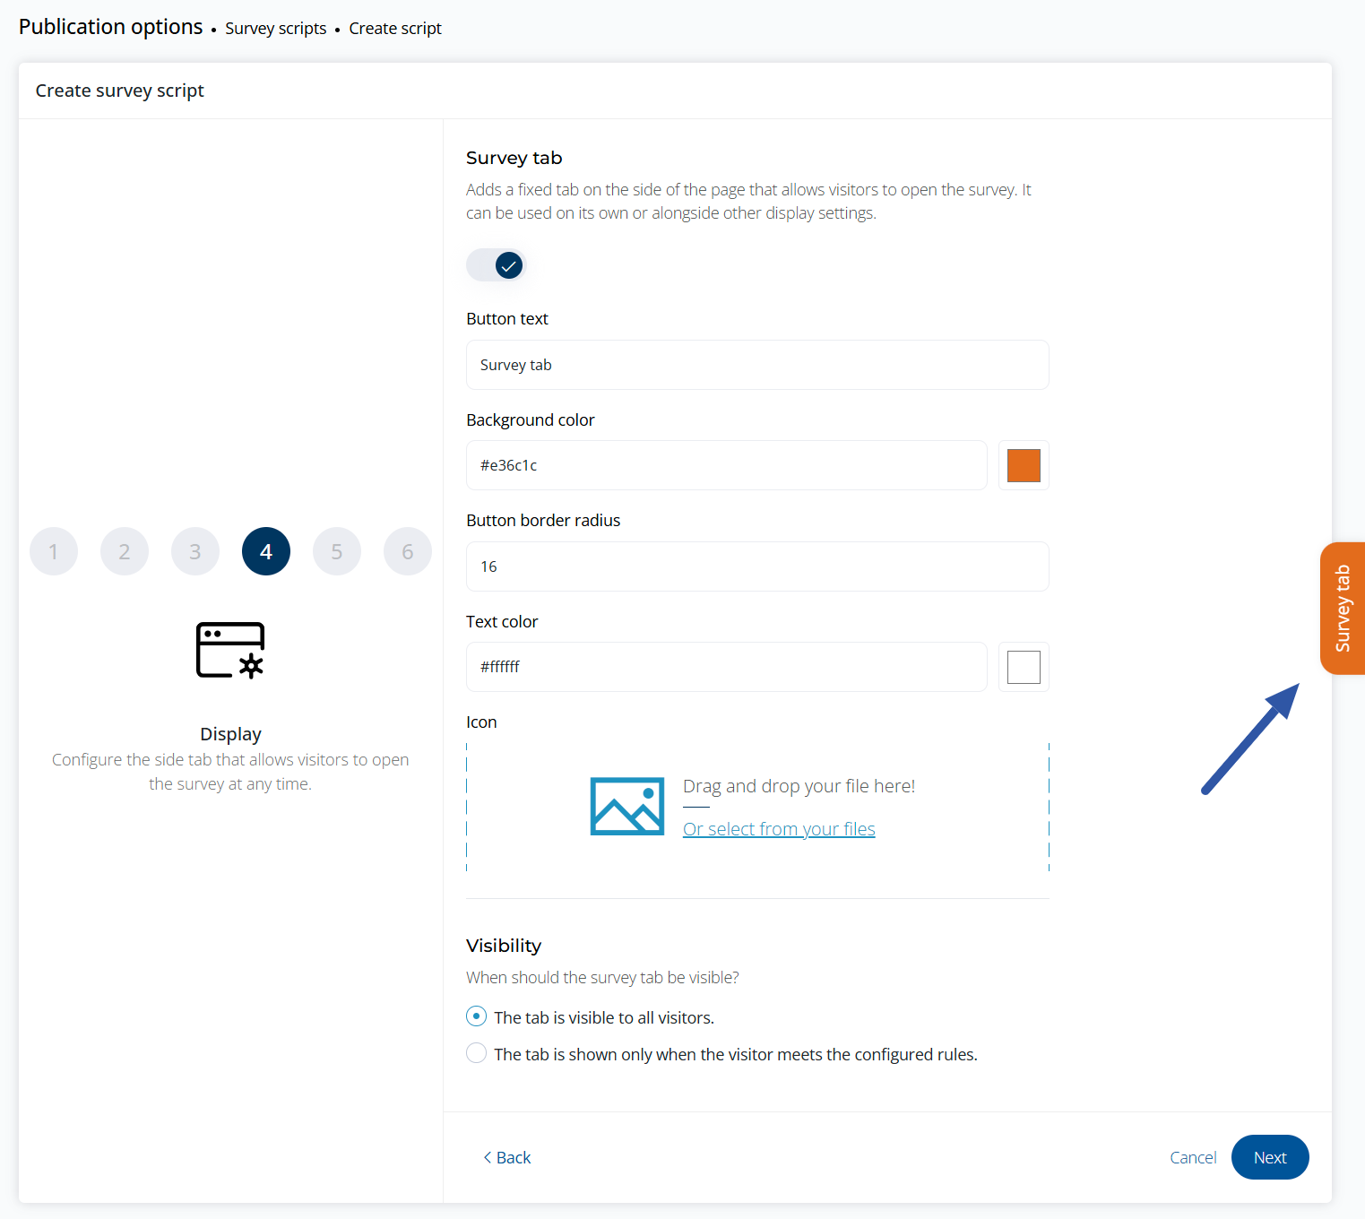Click the 'Survey tab' section heading

[x=514, y=158]
